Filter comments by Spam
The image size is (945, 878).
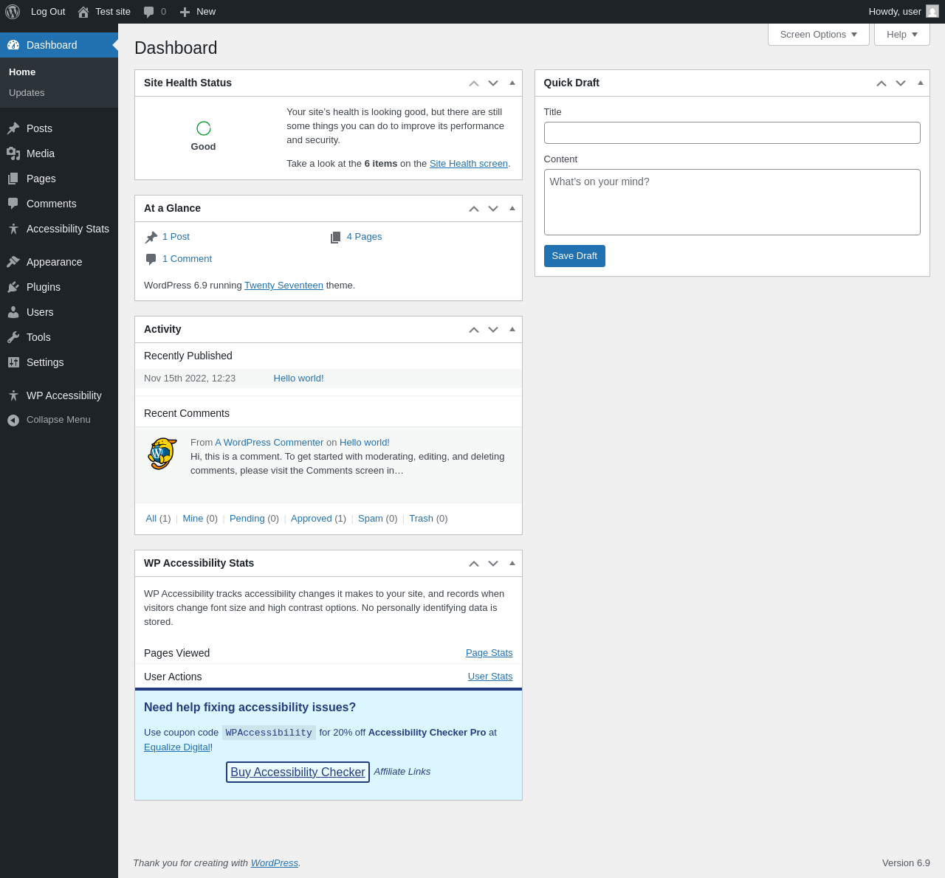pyautogui.click(x=371, y=519)
